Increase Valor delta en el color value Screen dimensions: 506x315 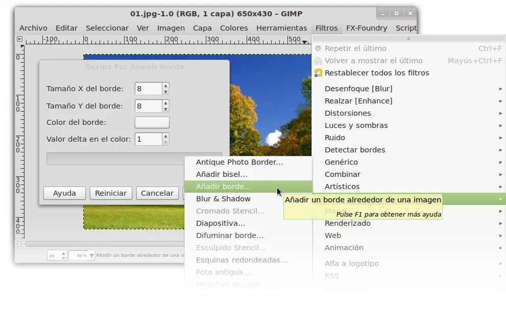point(165,136)
